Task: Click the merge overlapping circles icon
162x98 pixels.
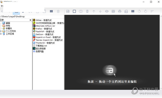Action: pyautogui.click(x=81, y=11)
